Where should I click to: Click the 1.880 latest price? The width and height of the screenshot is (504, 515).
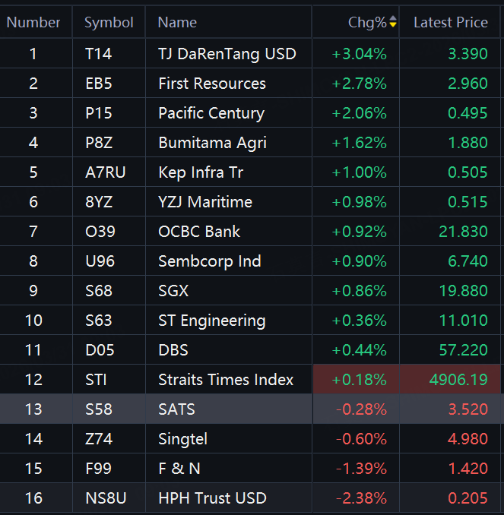pos(468,143)
